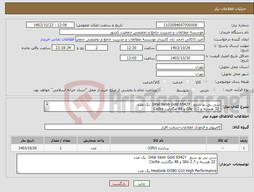Click the remaining days field showing 2
Viewport: 254px width, 192px height.
coord(97,48)
